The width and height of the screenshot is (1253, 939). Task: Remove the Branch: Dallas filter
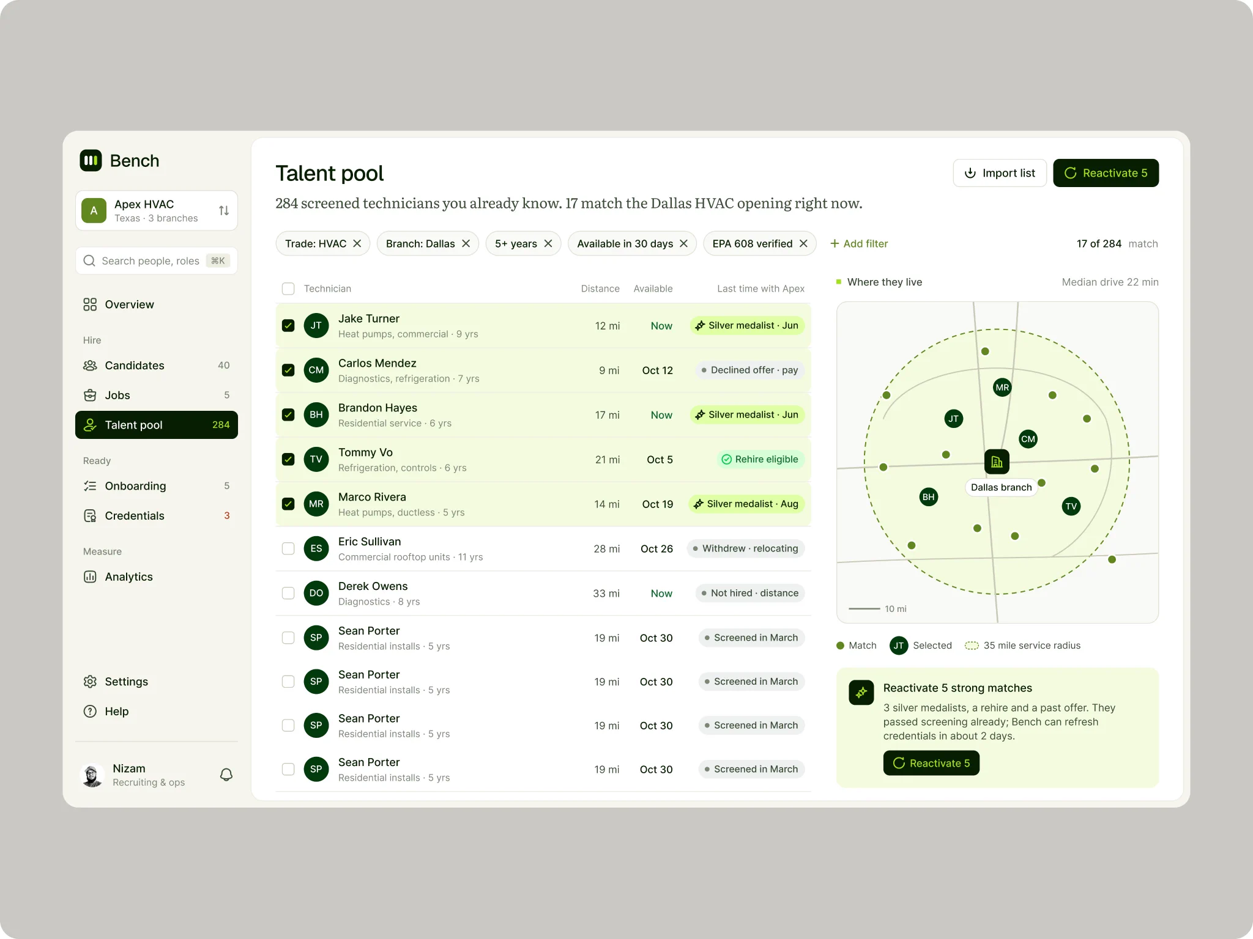pos(466,243)
